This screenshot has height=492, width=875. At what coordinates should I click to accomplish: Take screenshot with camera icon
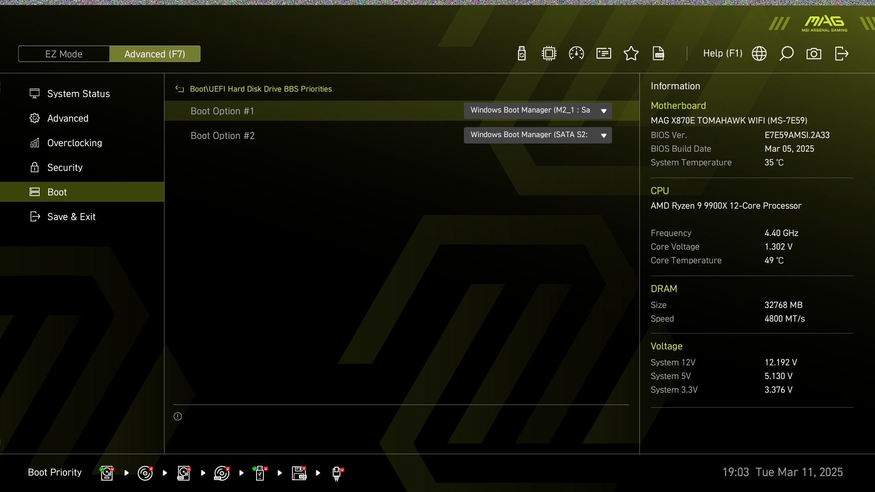click(x=814, y=54)
